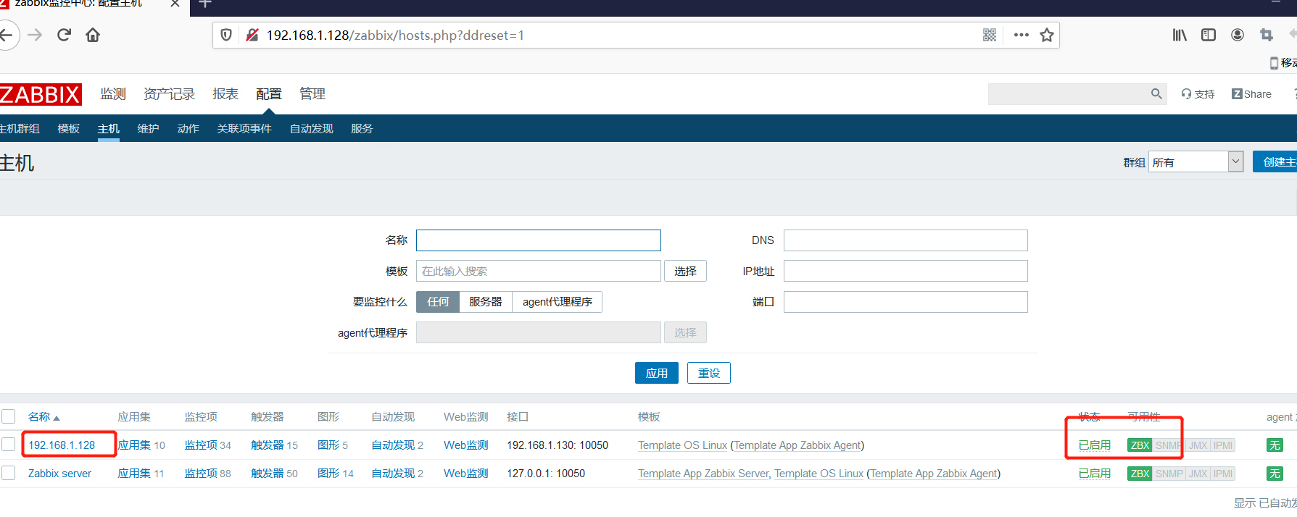Switch to the 自动发现 submenu tab
Image resolution: width=1297 pixels, height=517 pixels.
312,129
